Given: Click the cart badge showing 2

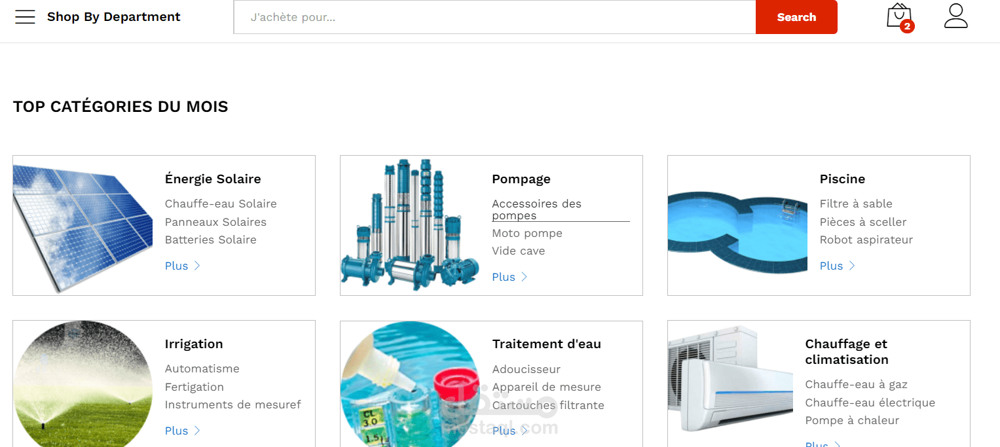Looking at the screenshot, I should point(907,26).
